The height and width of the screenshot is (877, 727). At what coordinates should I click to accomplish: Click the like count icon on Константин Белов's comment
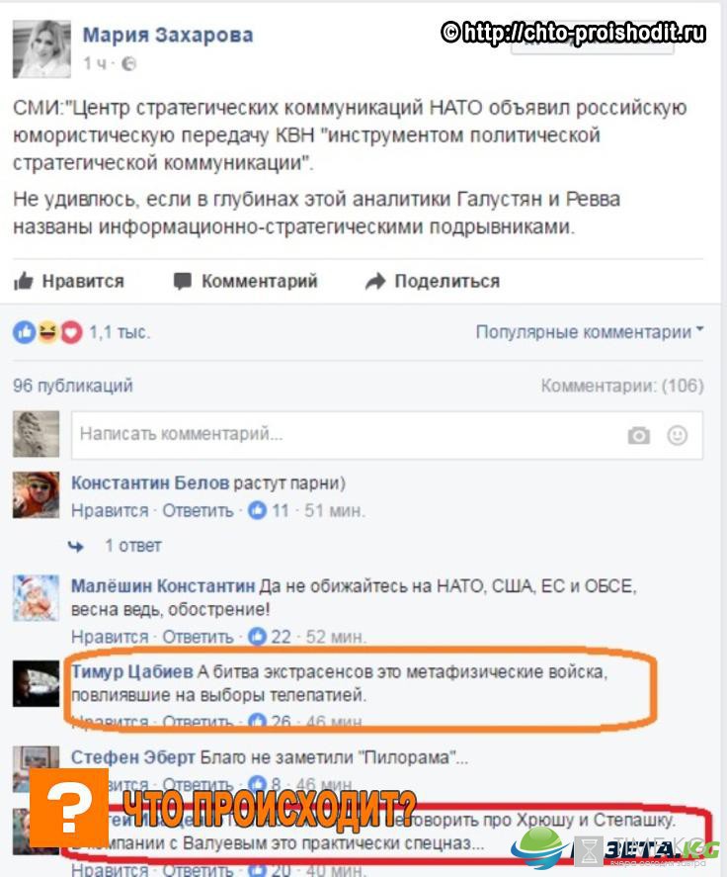pos(257,510)
